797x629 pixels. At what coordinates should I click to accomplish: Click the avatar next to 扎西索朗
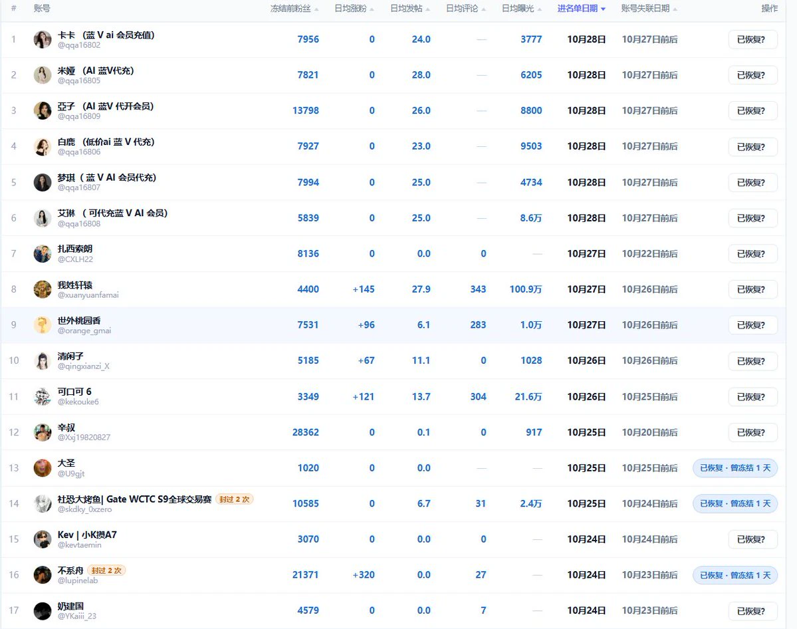click(x=43, y=253)
